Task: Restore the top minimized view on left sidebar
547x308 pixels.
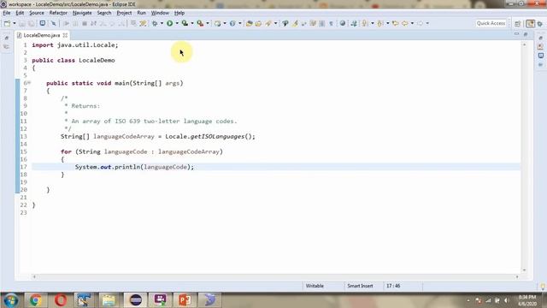Action: coord(7,38)
